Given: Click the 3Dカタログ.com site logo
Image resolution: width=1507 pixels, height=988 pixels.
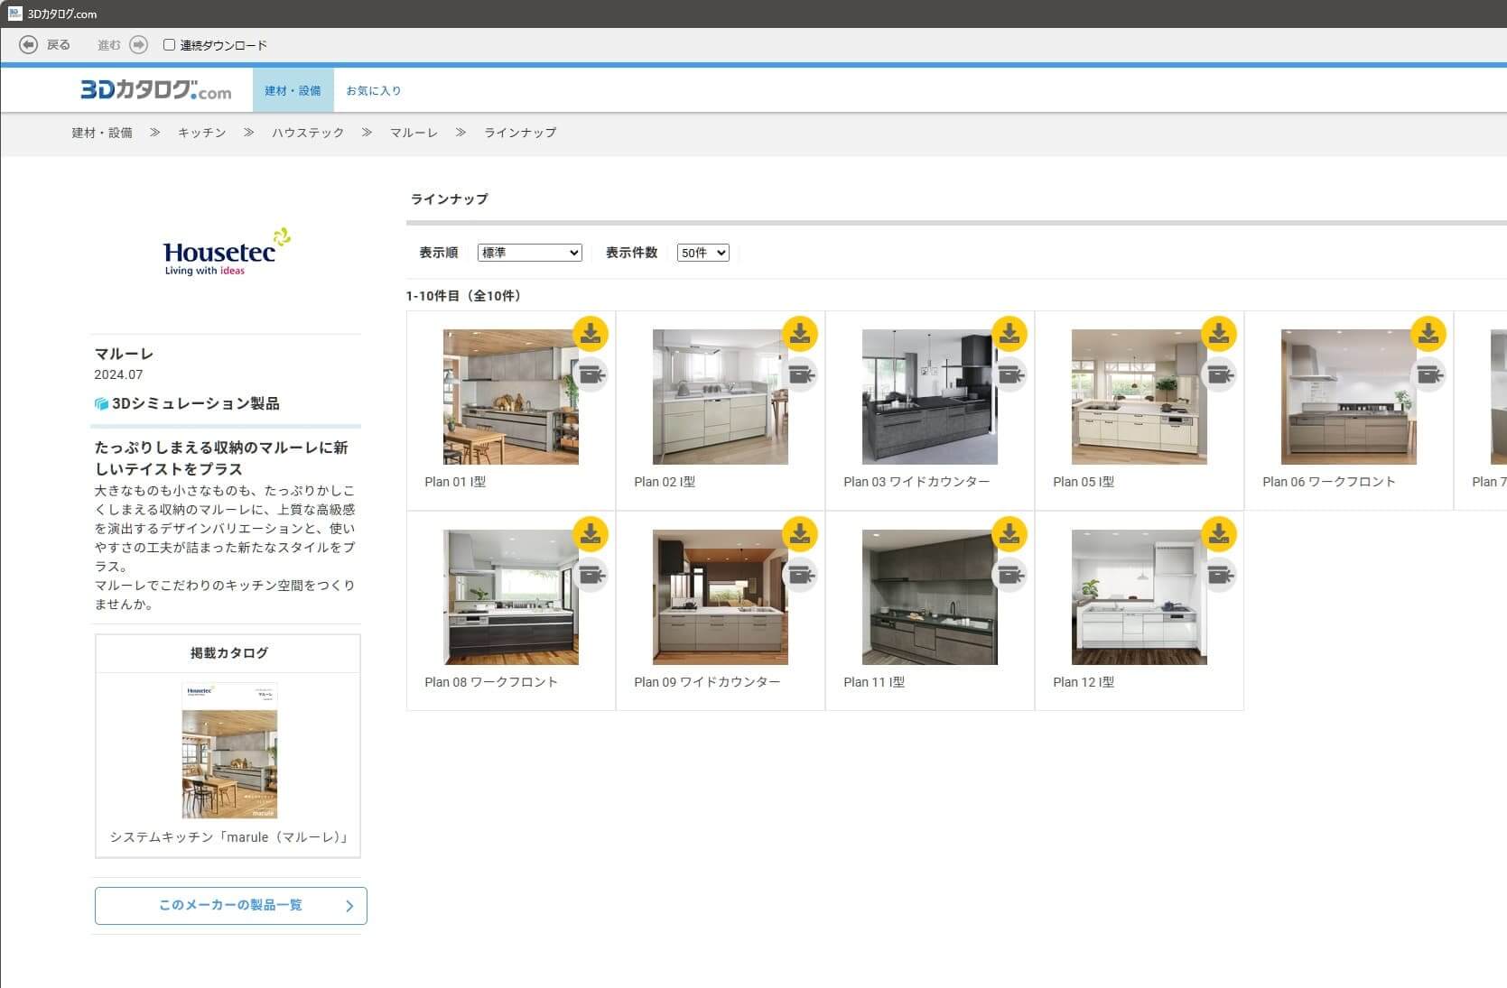Looking at the screenshot, I should [156, 90].
